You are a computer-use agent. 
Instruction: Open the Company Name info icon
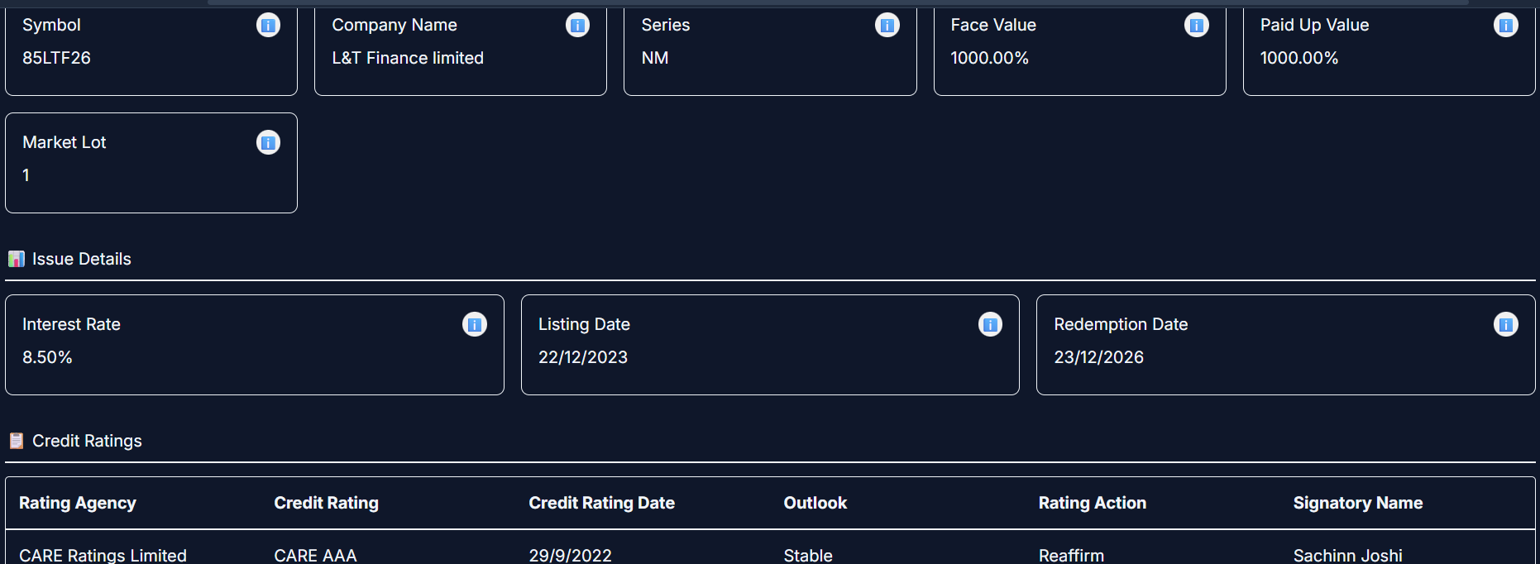click(577, 26)
